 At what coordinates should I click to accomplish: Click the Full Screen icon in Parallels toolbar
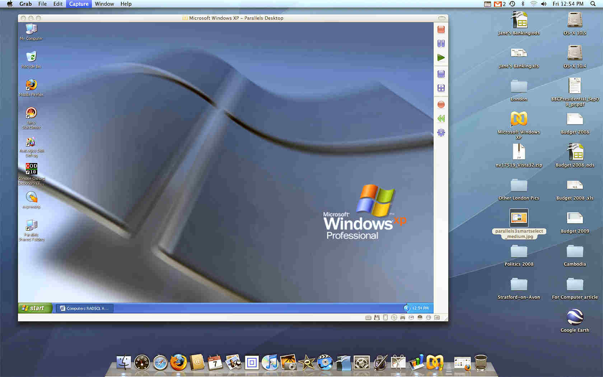(x=441, y=88)
